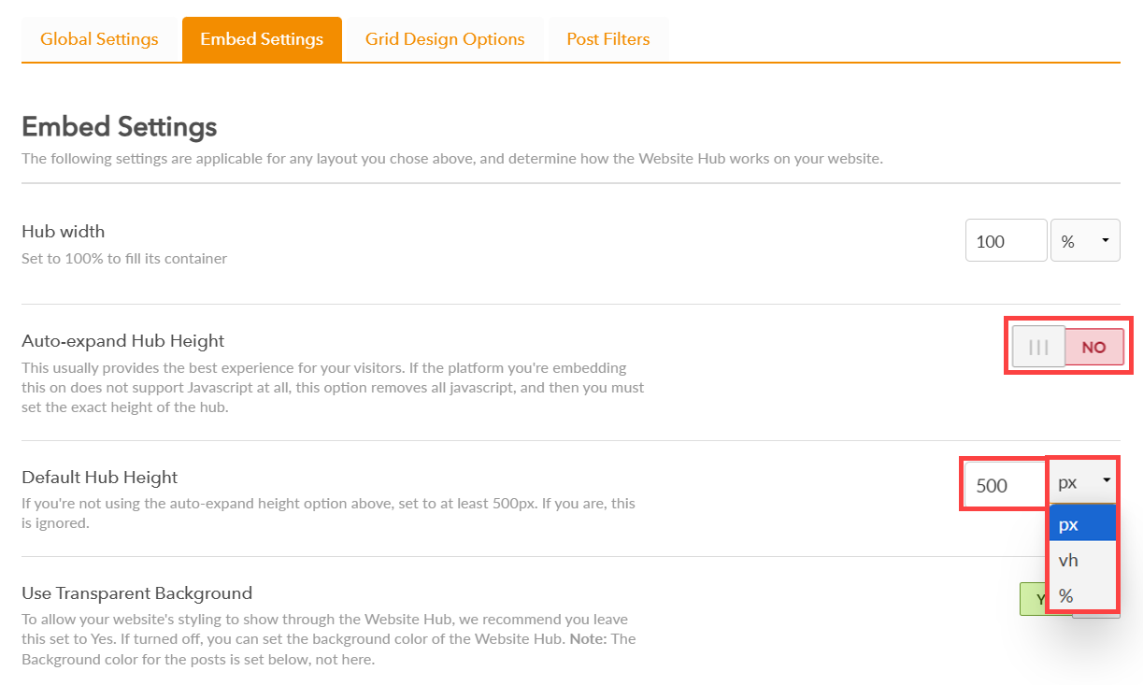Image resolution: width=1143 pixels, height=685 pixels.
Task: Click the Use Transparent Background label
Action: 137,593
